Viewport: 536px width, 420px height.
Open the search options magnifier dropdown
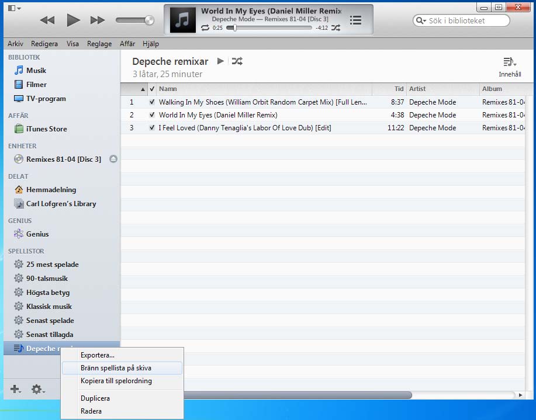pyautogui.click(x=421, y=20)
